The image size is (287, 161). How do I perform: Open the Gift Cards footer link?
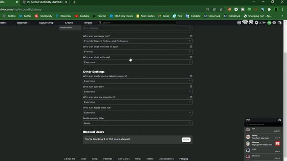click(124, 159)
